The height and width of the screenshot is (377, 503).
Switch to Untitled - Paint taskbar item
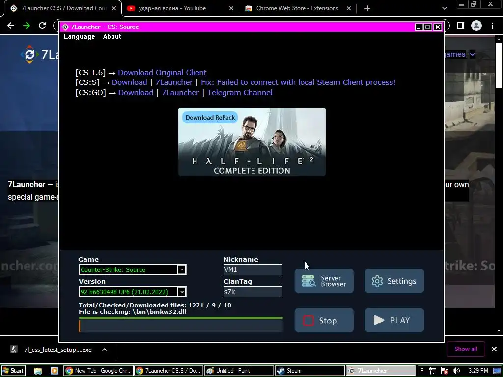point(239,371)
